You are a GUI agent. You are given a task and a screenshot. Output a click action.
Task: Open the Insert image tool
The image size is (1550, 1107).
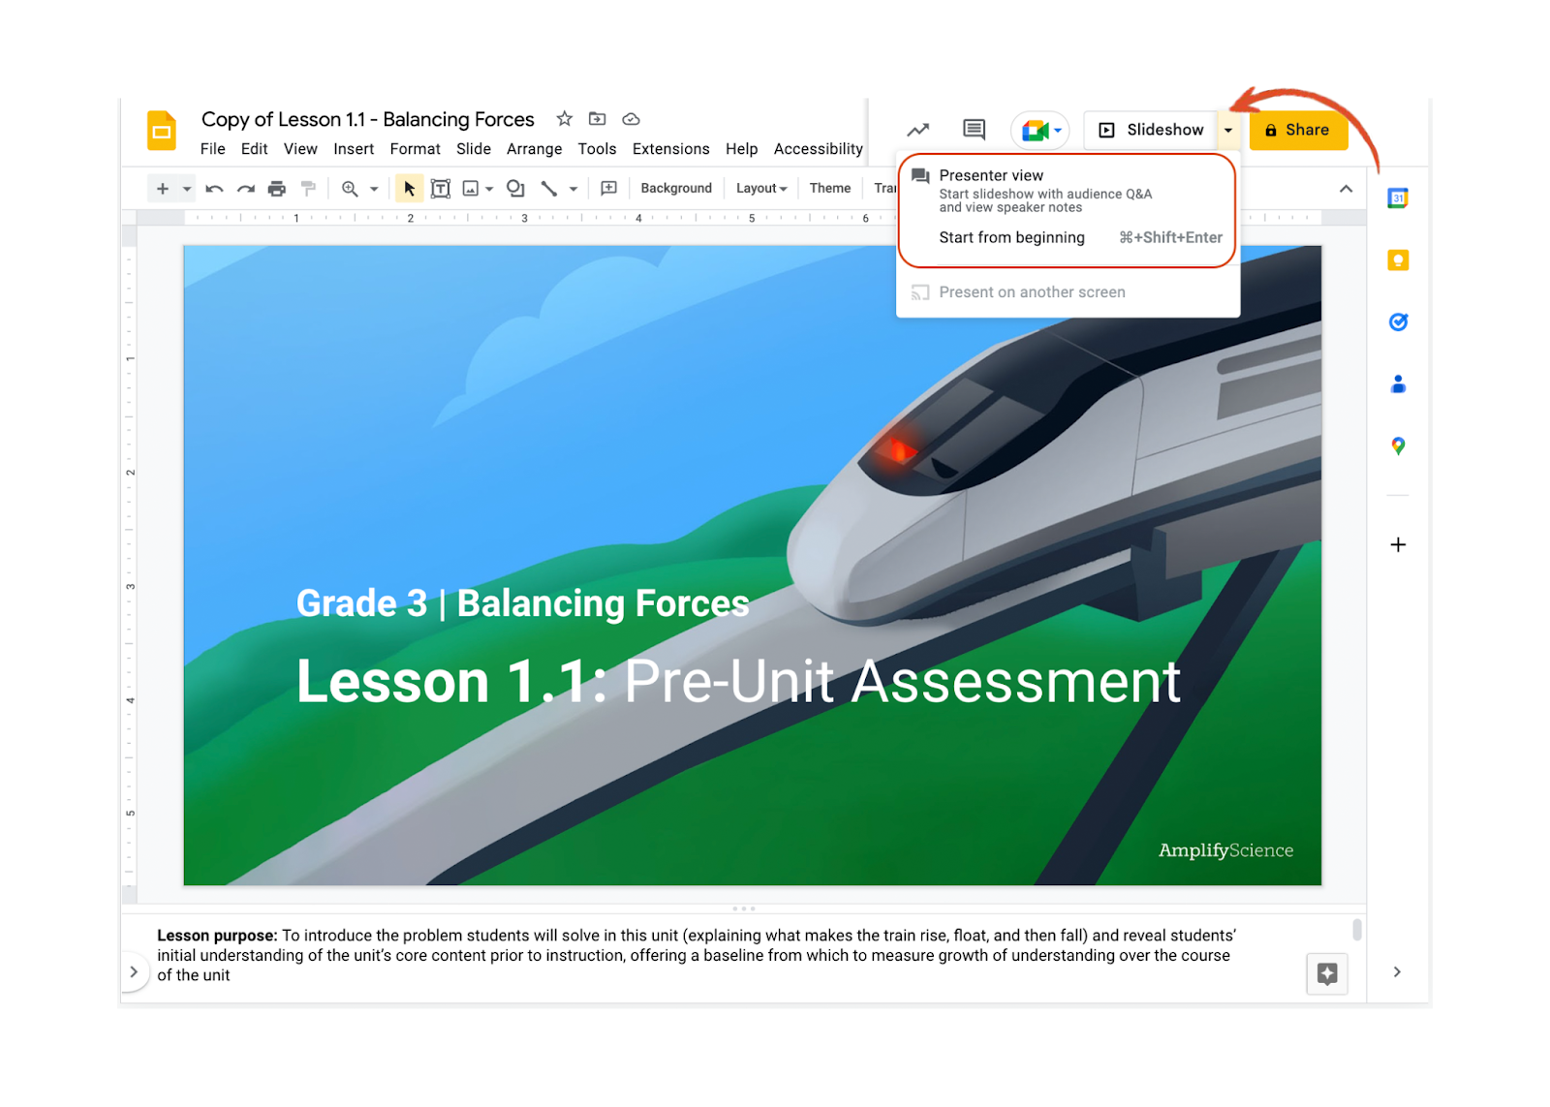[x=472, y=188]
